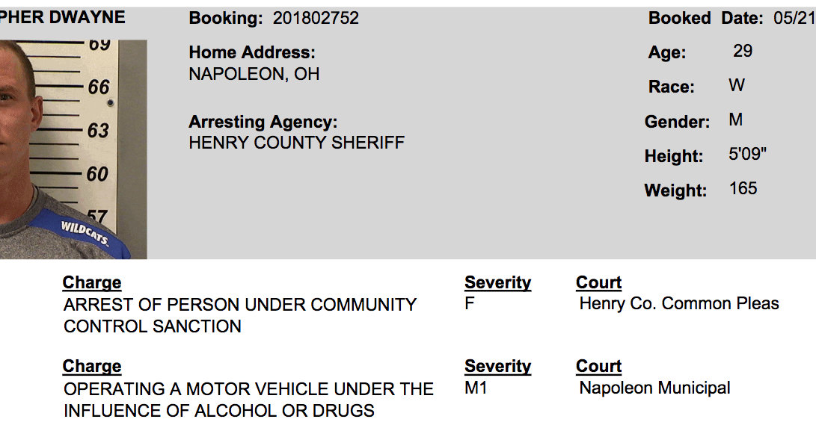
Task: Select the Community Control Sanction charge text
Action: point(240,315)
